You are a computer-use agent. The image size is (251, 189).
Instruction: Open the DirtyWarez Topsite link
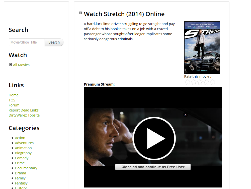tap(24, 115)
